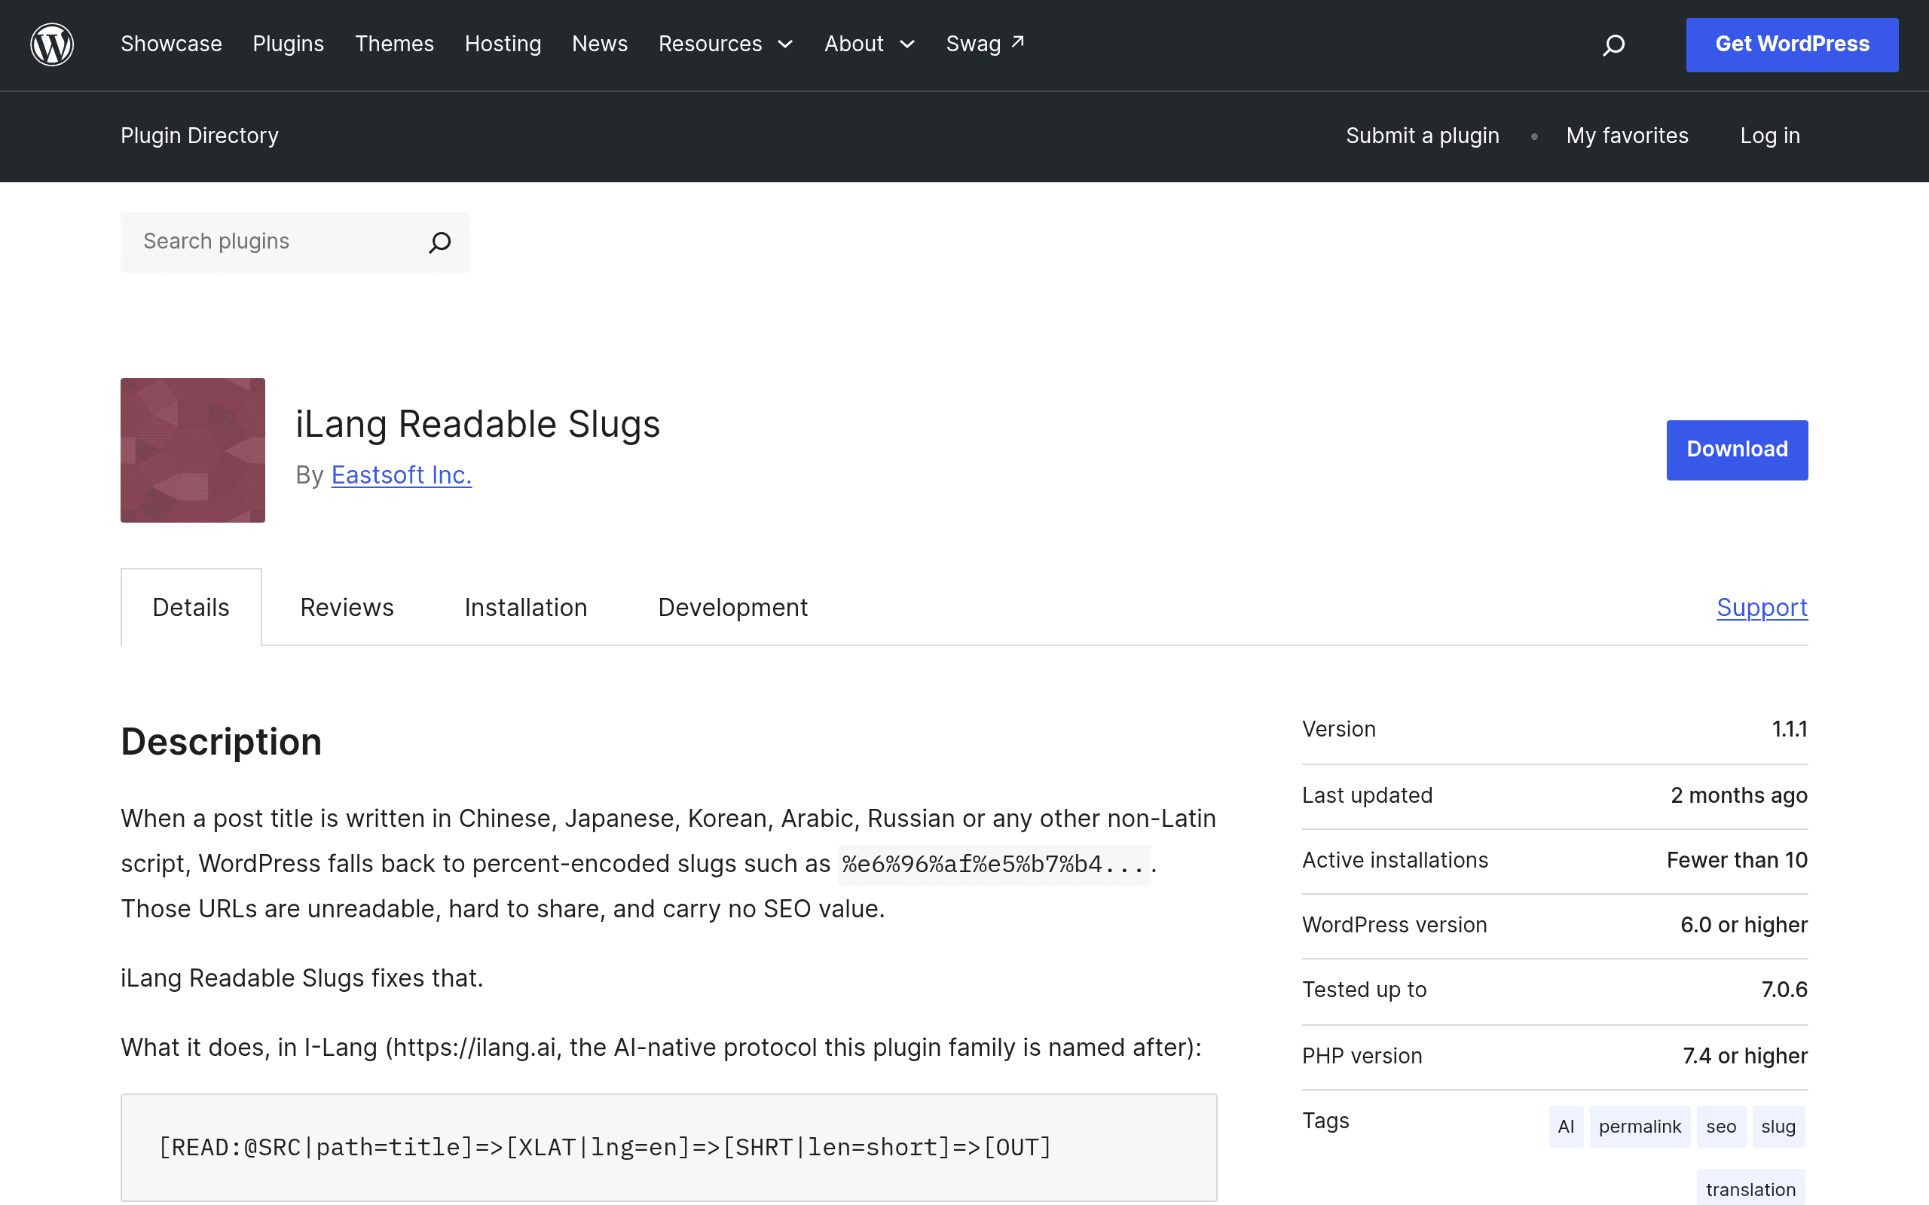Open the Hosting menu item
This screenshot has width=1929, height=1205.
point(503,44)
